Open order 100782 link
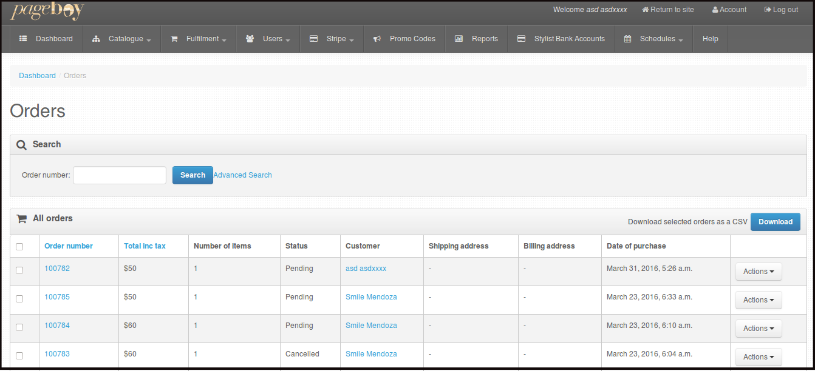Image resolution: width=815 pixels, height=371 pixels. point(57,269)
